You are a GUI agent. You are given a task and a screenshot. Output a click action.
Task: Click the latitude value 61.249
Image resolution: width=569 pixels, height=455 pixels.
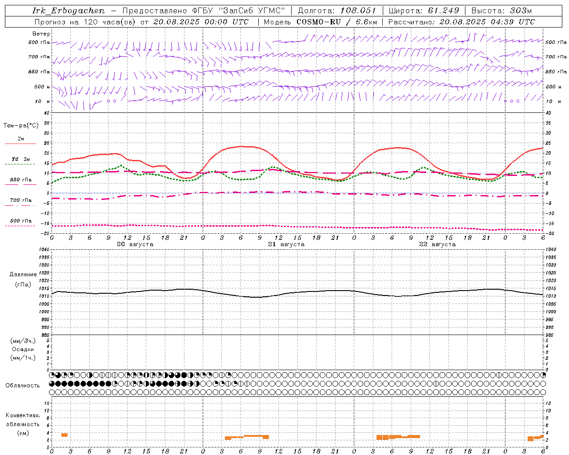[443, 11]
